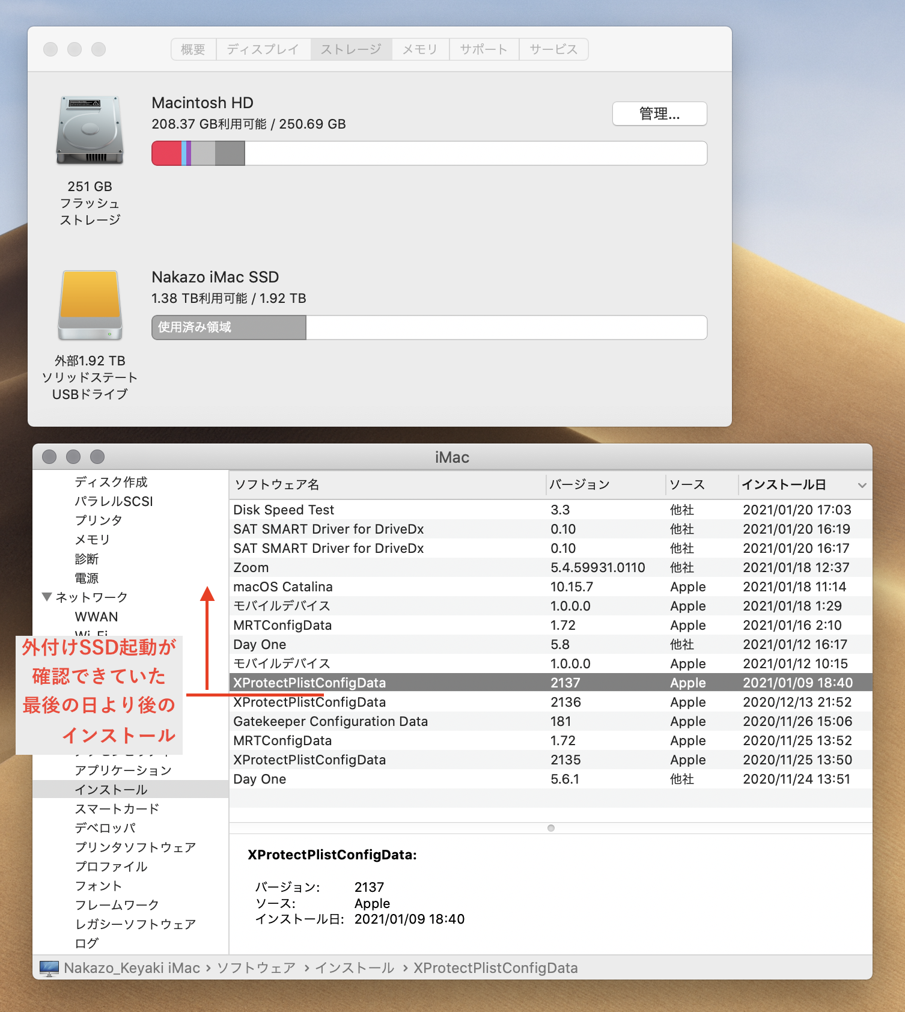Select メモリ in the iMac window sidebar
The image size is (905, 1012).
(93, 540)
